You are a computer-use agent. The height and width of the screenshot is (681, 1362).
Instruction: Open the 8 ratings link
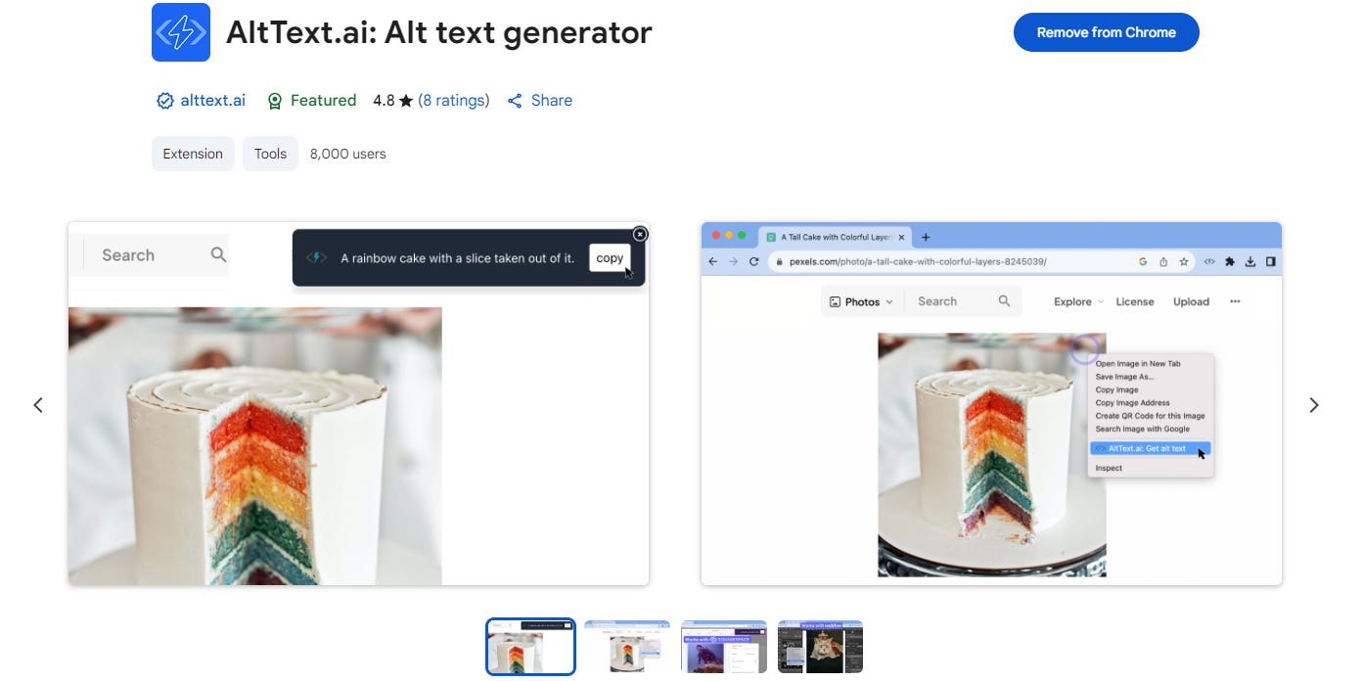point(454,100)
